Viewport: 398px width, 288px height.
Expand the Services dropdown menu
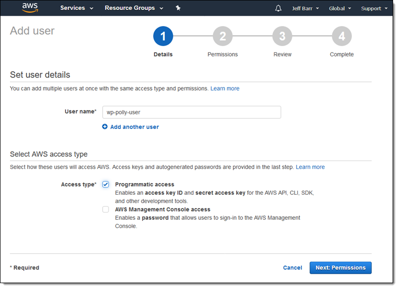tap(77, 8)
